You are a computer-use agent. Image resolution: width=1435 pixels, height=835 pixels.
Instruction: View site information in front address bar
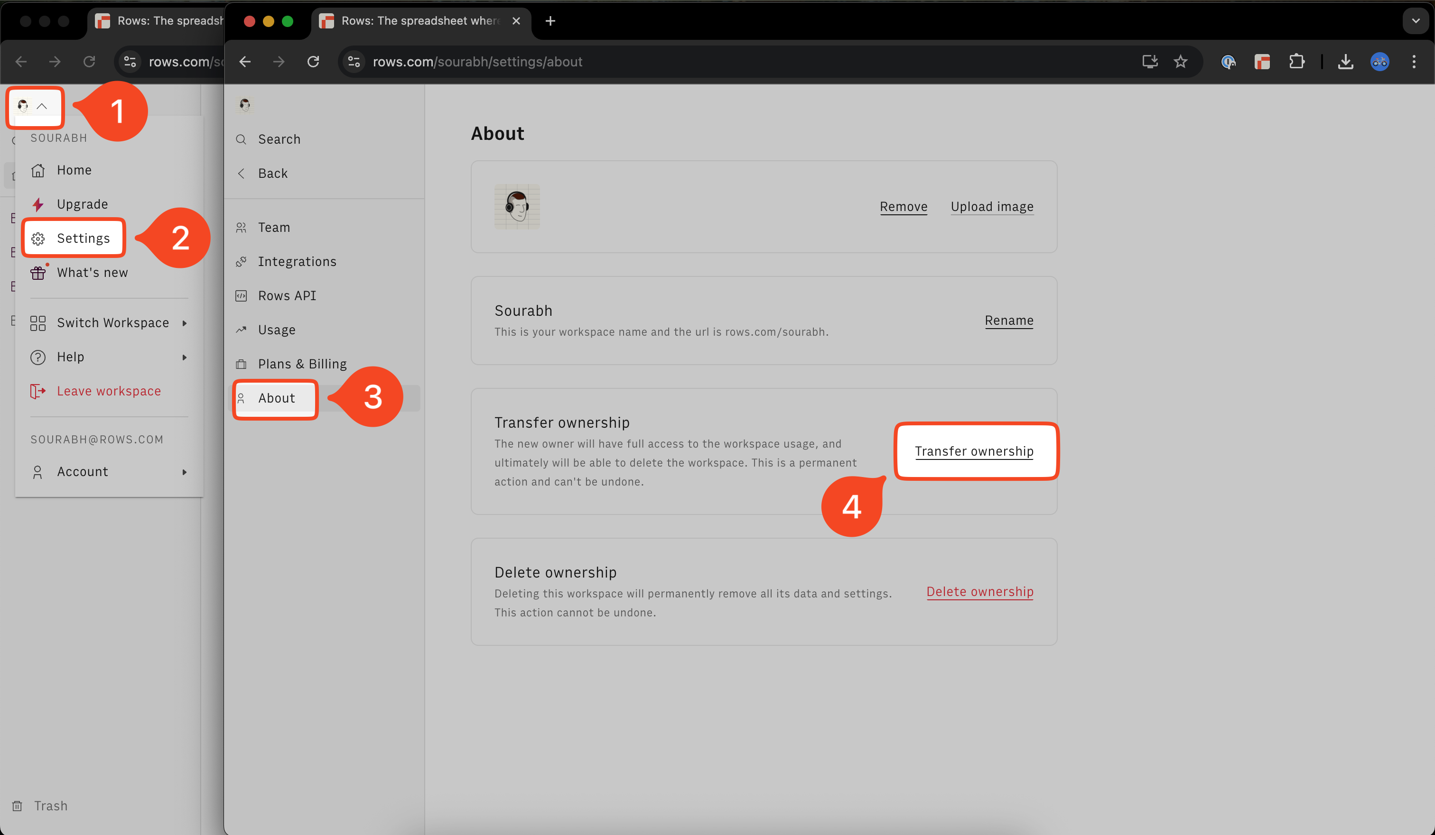coord(354,62)
